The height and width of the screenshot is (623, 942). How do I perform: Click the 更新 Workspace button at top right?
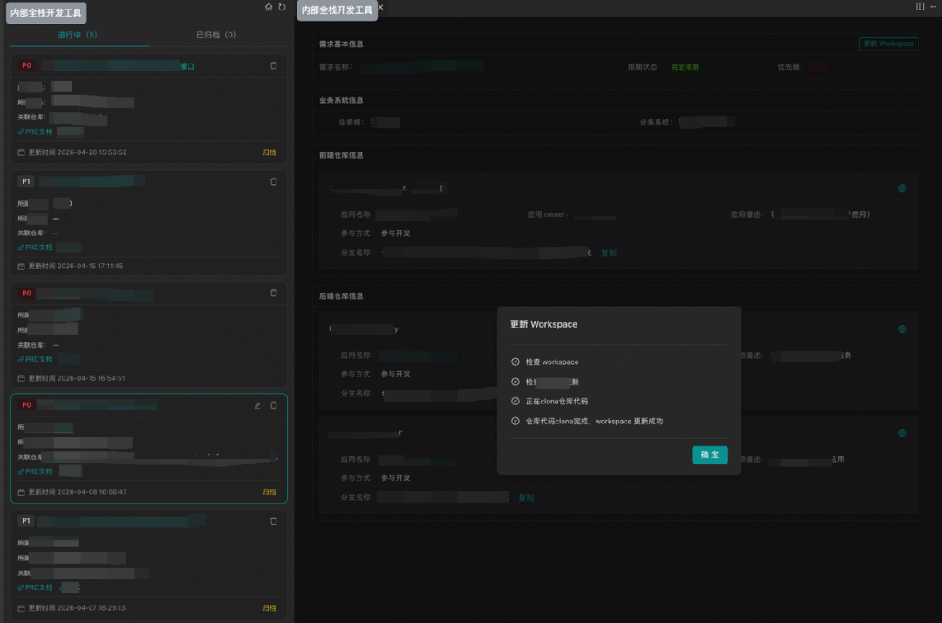click(x=889, y=44)
